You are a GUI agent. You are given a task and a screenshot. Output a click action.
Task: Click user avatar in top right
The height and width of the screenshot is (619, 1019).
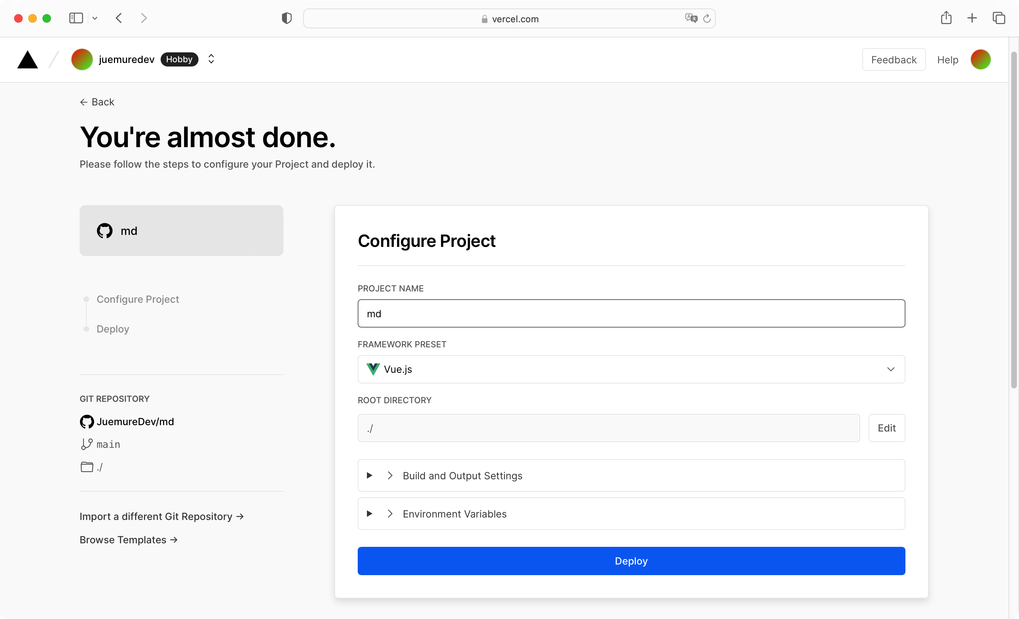coord(980,59)
